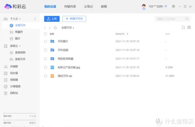
Task: Open the 和彩云产品功能.jpg file name
Action: point(69,67)
